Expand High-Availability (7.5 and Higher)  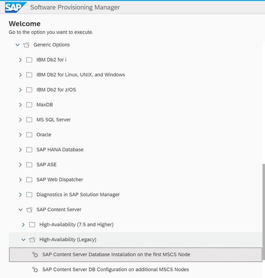(24, 225)
